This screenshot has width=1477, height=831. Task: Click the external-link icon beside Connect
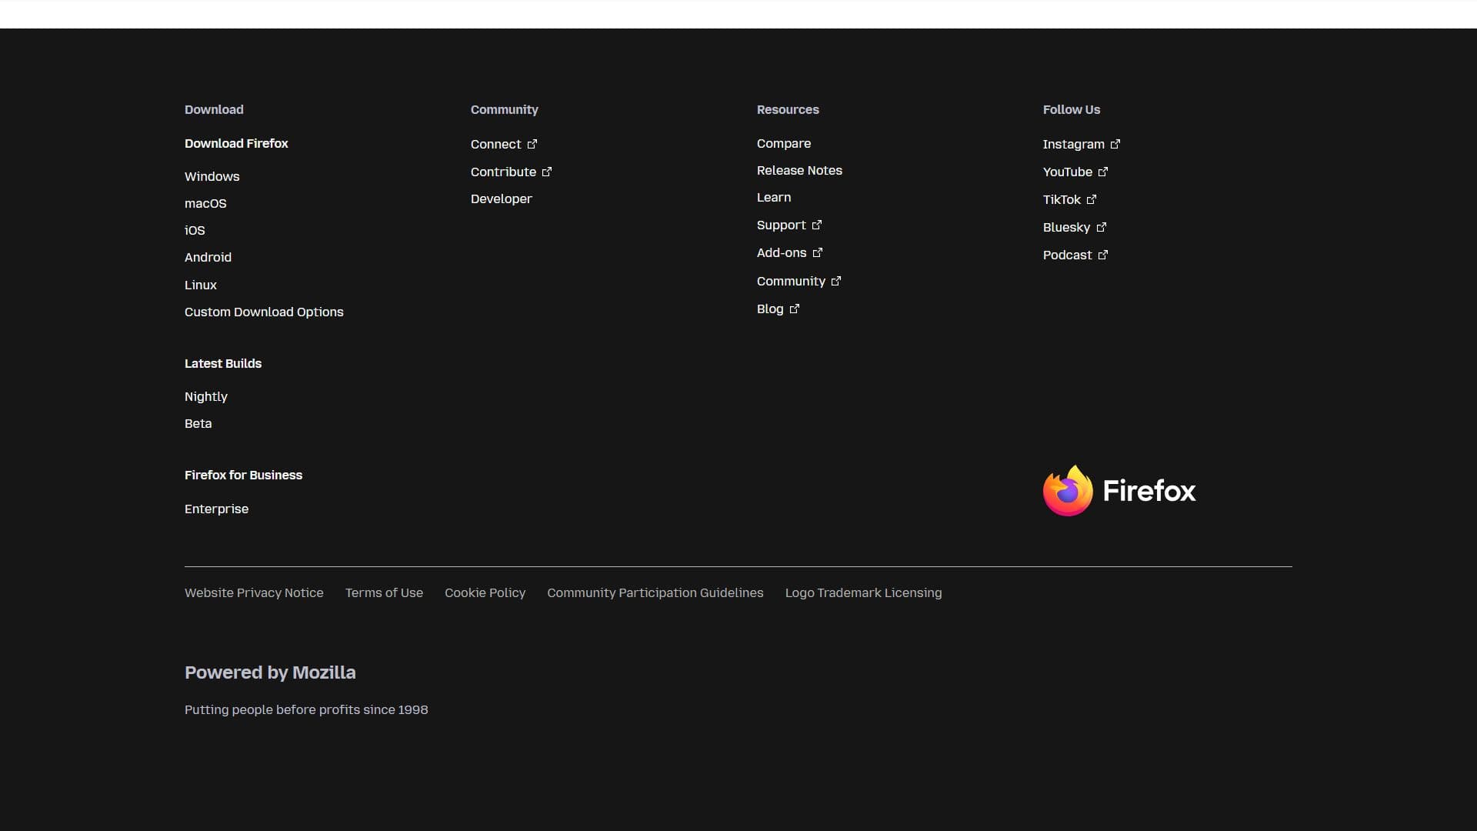(x=532, y=144)
